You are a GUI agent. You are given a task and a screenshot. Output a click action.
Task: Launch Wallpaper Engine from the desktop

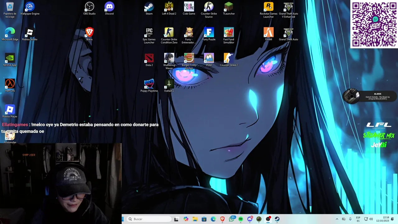pyautogui.click(x=30, y=9)
